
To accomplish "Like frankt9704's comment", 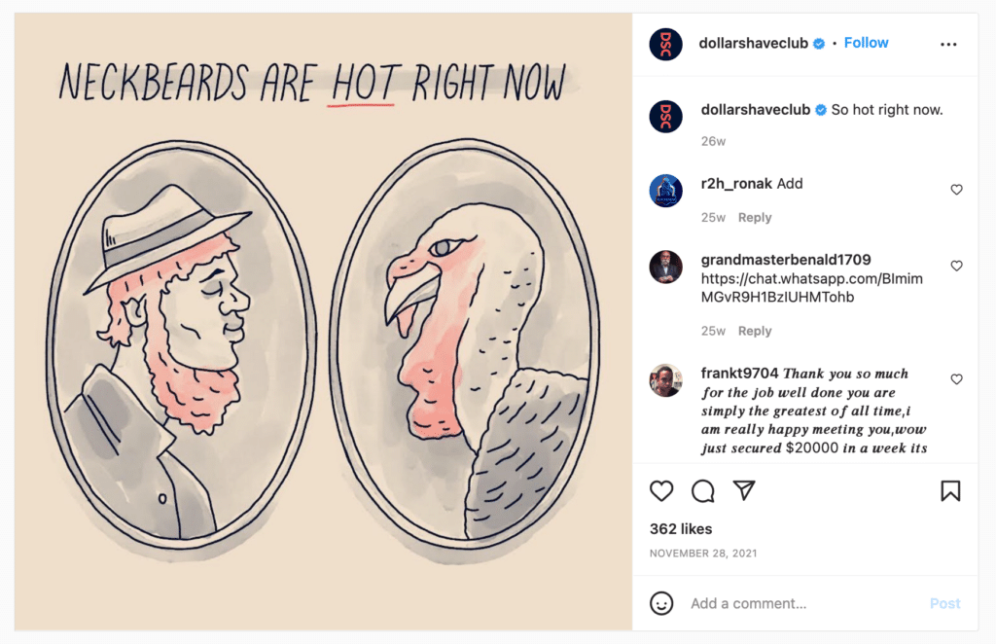I will click(956, 379).
